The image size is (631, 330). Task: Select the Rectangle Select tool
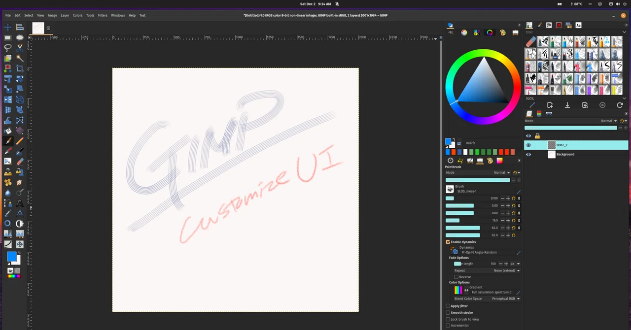coord(8,37)
